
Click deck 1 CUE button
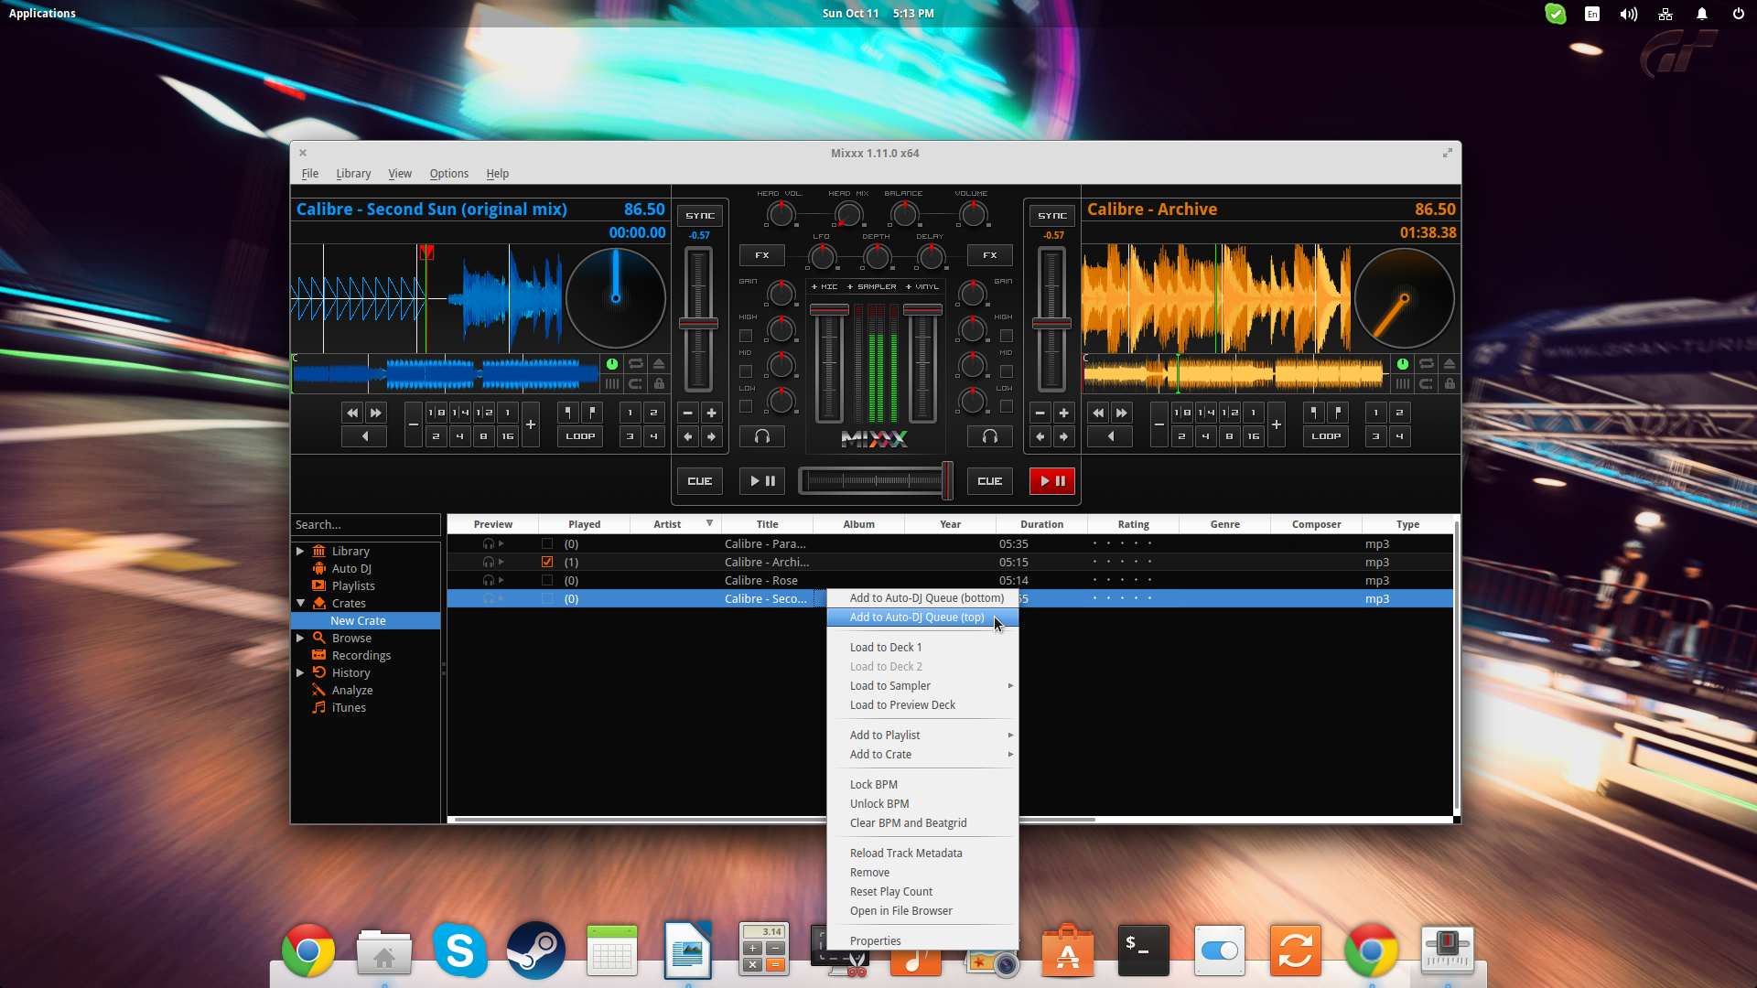click(700, 481)
